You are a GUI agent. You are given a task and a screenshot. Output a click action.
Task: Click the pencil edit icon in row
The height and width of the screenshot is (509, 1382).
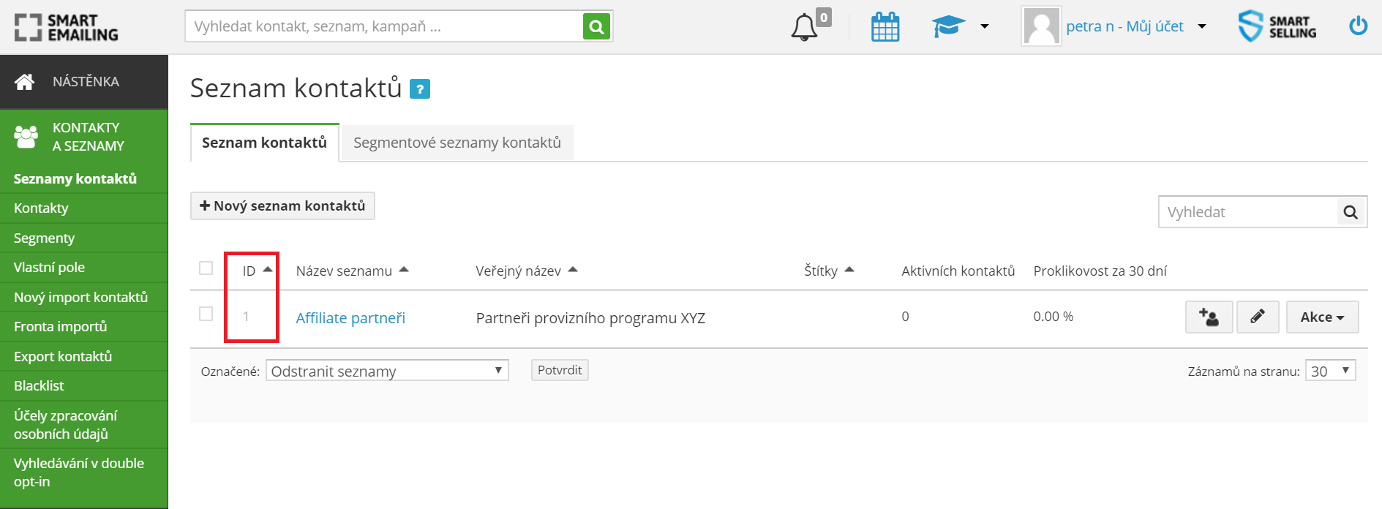[x=1257, y=317]
